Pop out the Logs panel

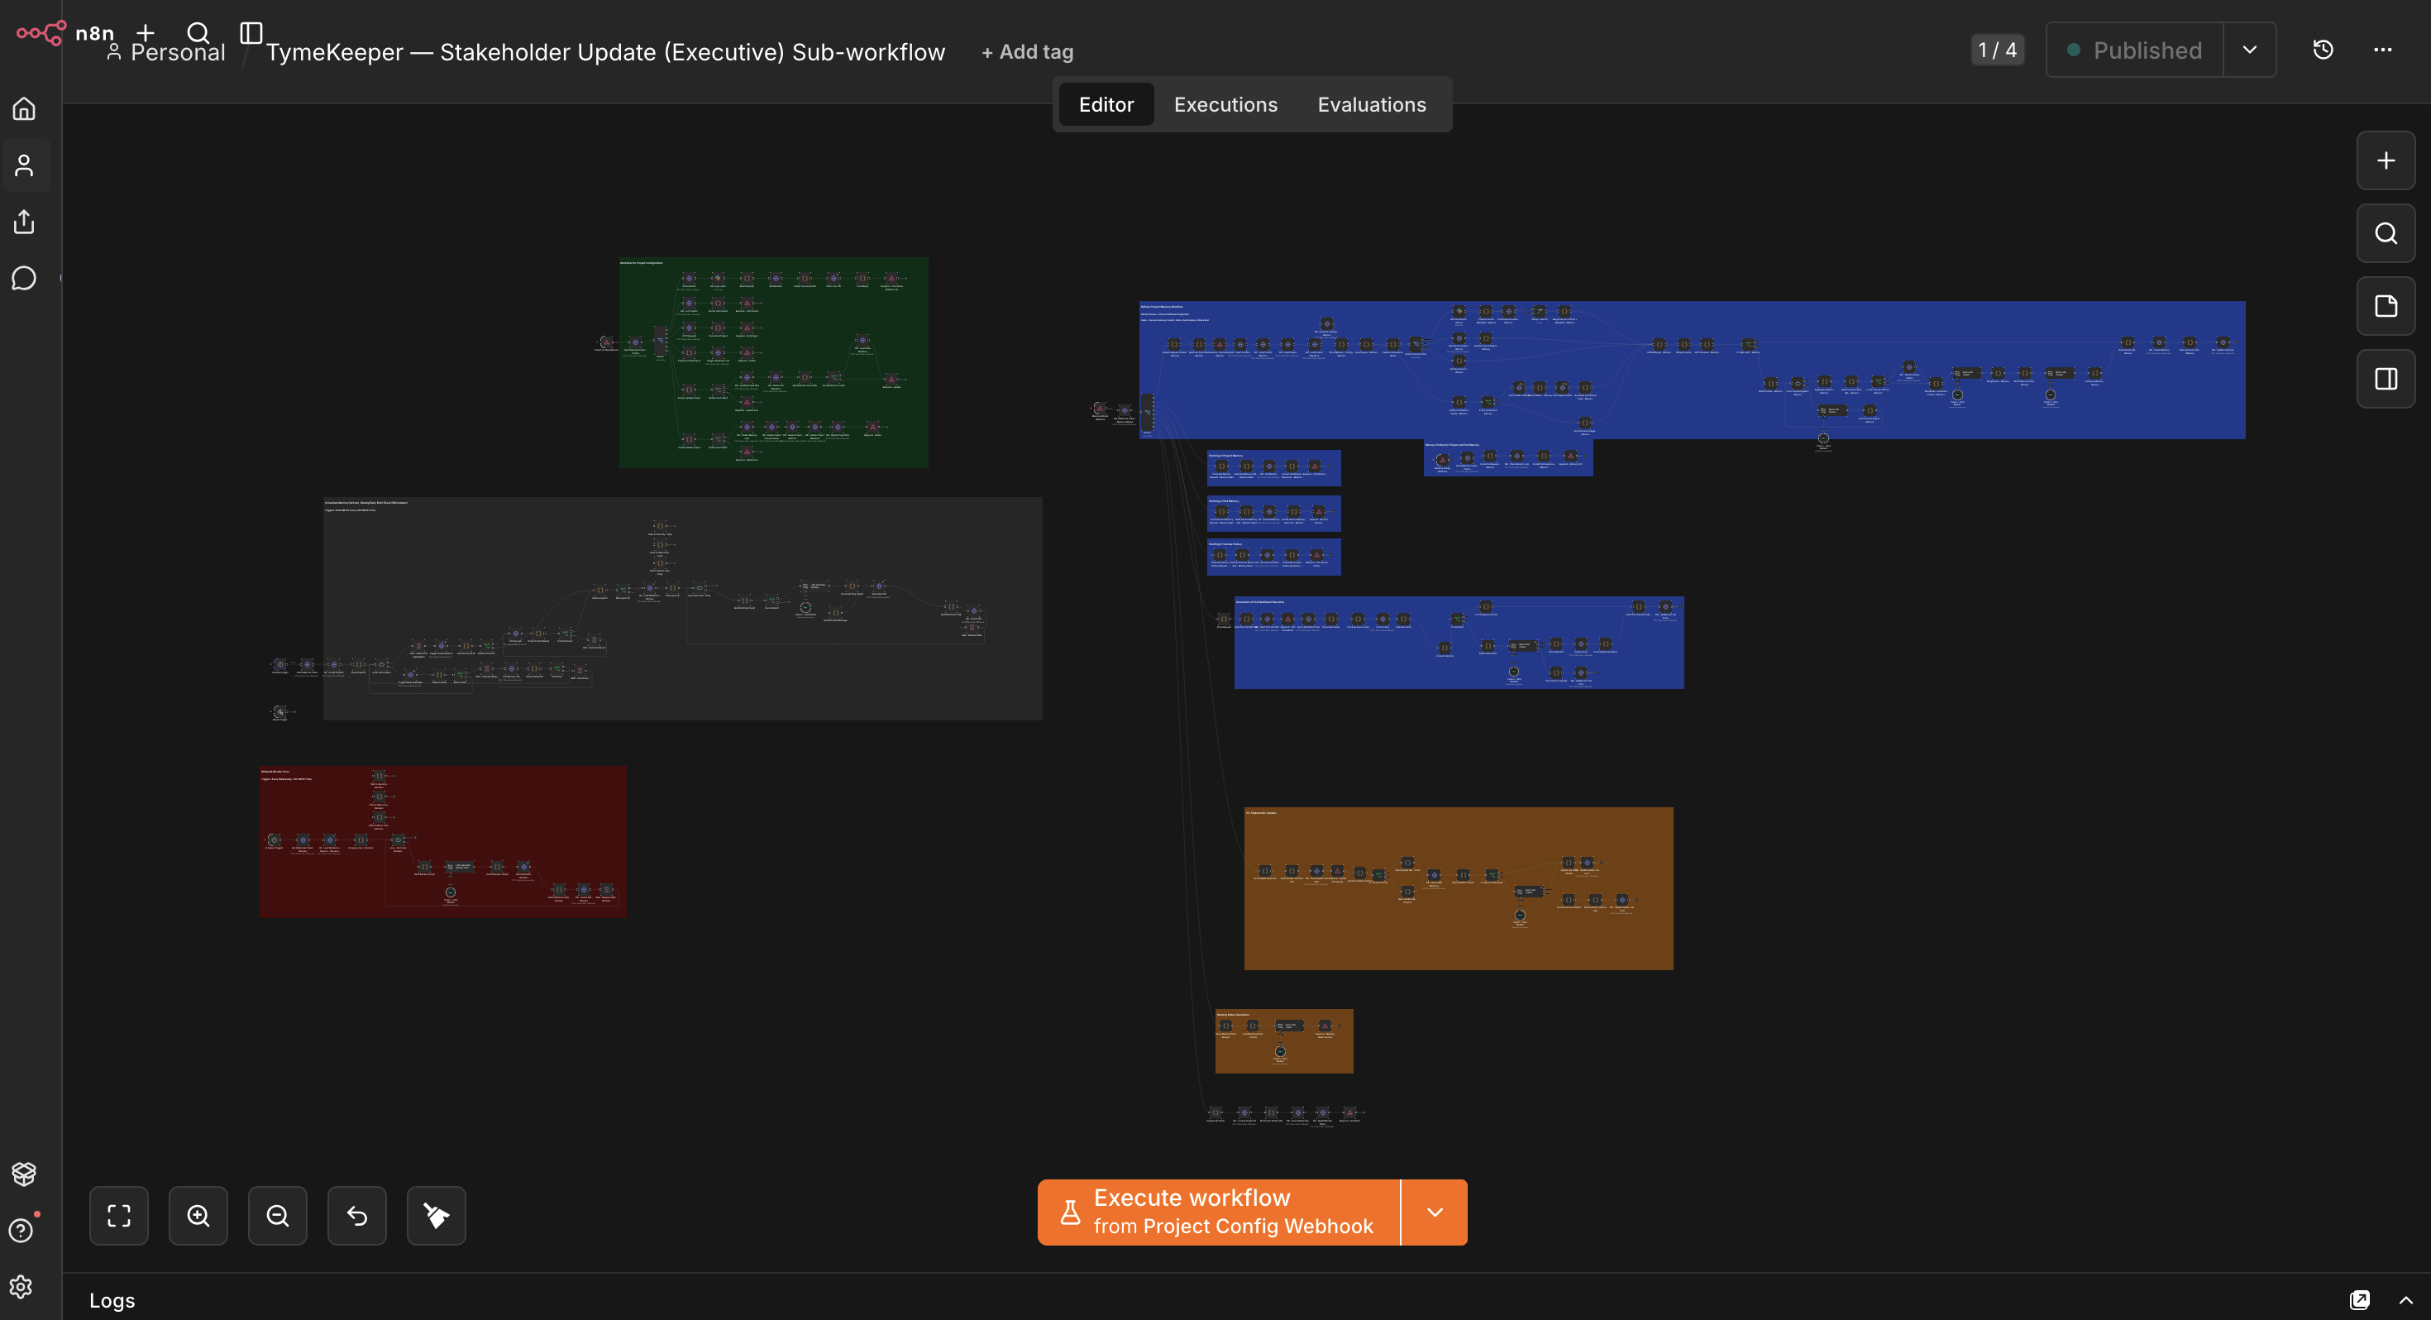2359,1300
